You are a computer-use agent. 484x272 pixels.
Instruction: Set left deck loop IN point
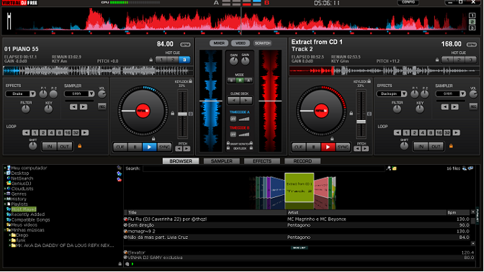click(x=50, y=147)
